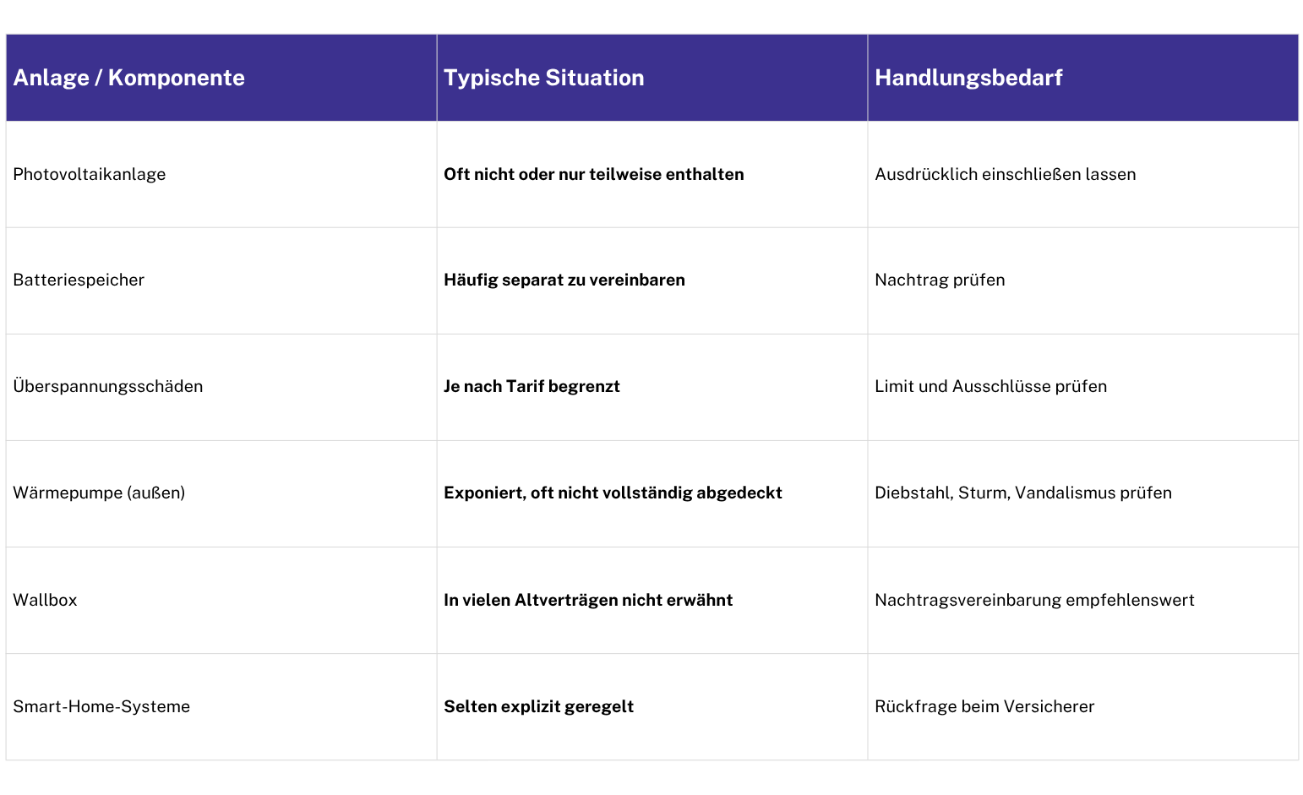Click 'Je nach Tarif begrenzt' text

[x=532, y=386]
